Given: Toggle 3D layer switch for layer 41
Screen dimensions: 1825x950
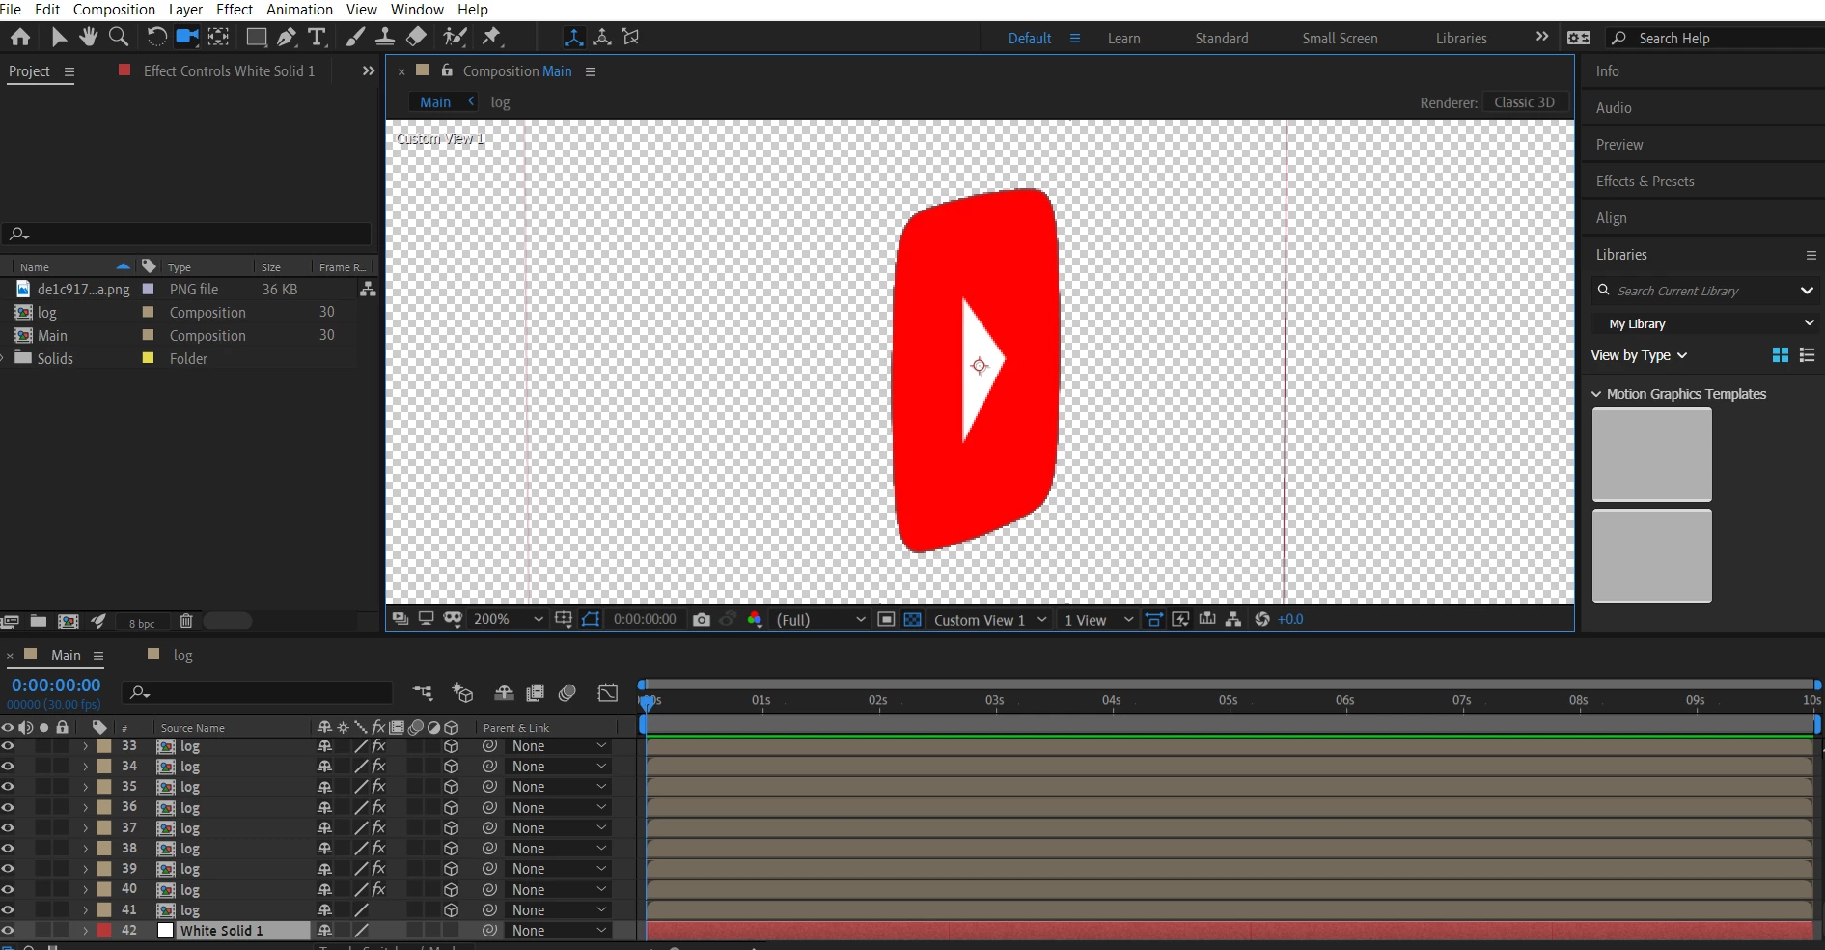Looking at the screenshot, I should pos(451,910).
